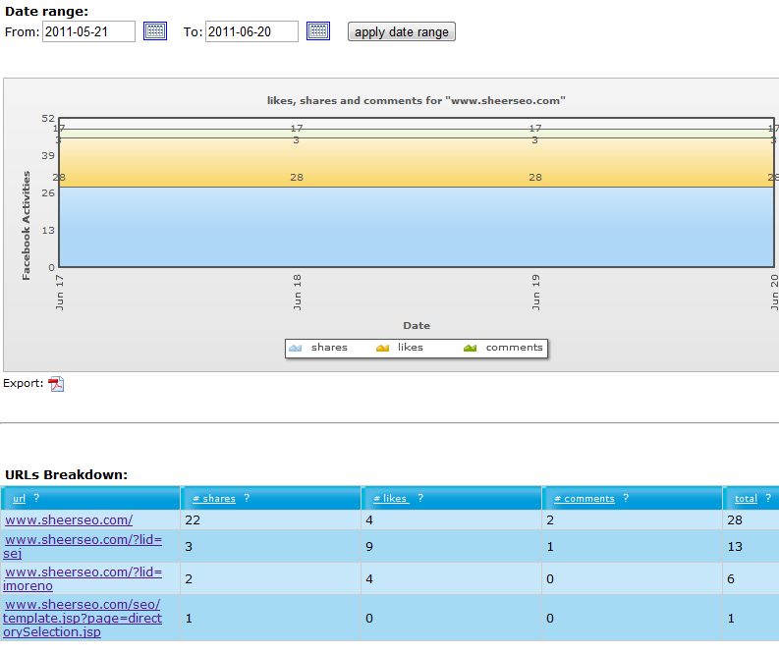Show help for the shares column
Viewport: 779px width, 654px height.
pyautogui.click(x=247, y=498)
